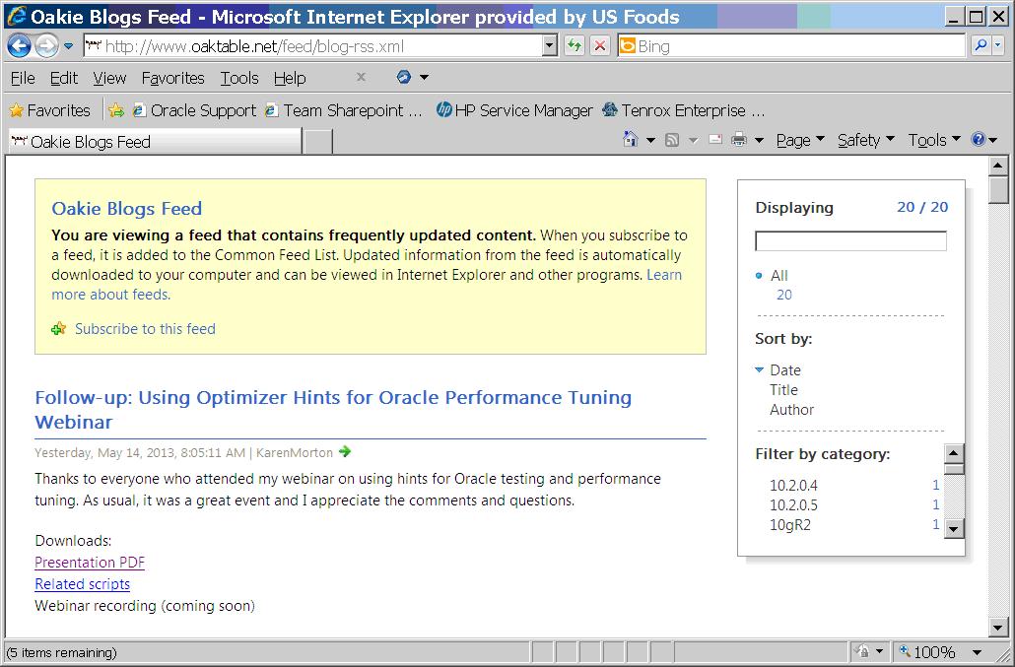
Task: Open the Tools menu in menu bar
Action: coord(238,78)
